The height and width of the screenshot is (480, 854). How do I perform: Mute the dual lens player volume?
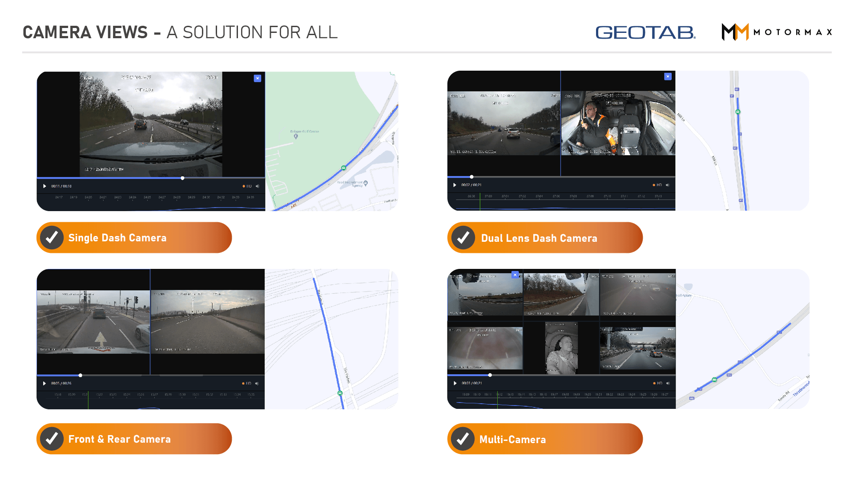pos(668,185)
